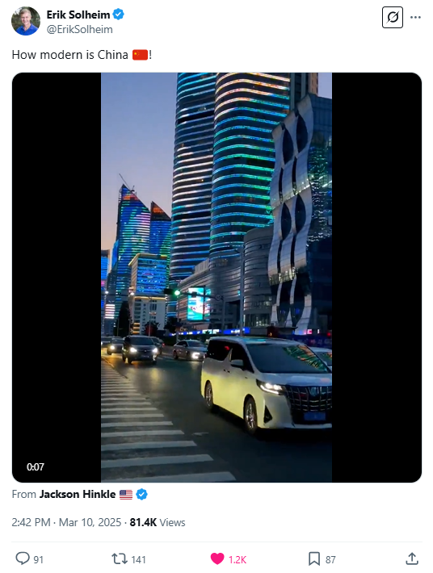Open the tweet timestamp 2:42 PM link

[31, 522]
